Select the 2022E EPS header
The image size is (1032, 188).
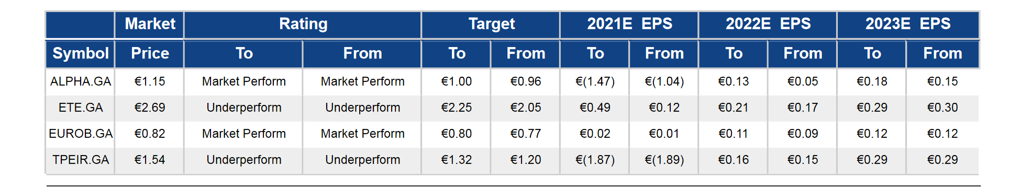(x=768, y=24)
